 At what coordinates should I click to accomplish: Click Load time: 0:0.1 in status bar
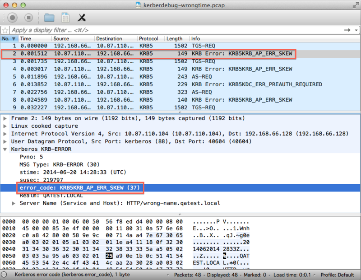292,275
